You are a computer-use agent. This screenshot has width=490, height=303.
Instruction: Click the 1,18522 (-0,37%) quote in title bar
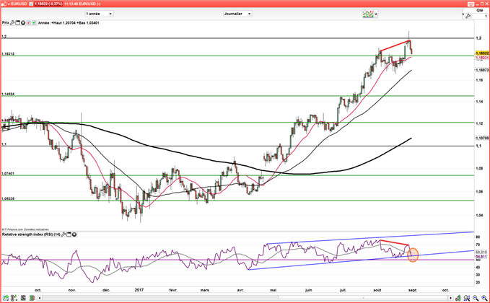point(48,4)
